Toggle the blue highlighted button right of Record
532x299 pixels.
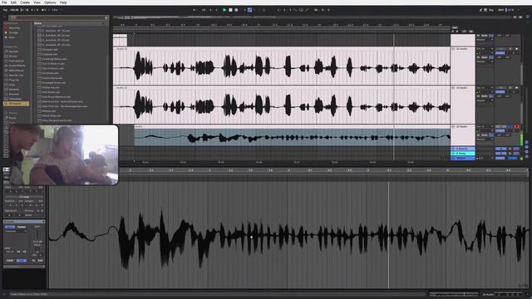pyautogui.click(x=249, y=10)
